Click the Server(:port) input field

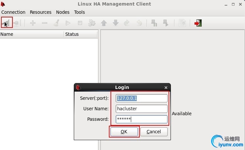[x=141, y=98]
